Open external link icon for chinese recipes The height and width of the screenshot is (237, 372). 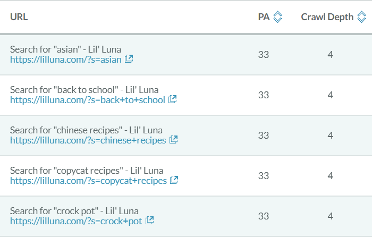174,140
